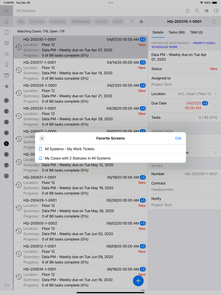Screen dimensions: 221x295
Task: Tap the Contract Headquarters field
Action: (184, 186)
